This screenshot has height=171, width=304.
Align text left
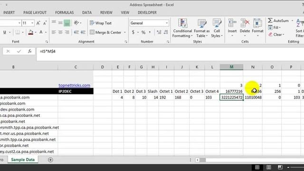tap(54, 32)
